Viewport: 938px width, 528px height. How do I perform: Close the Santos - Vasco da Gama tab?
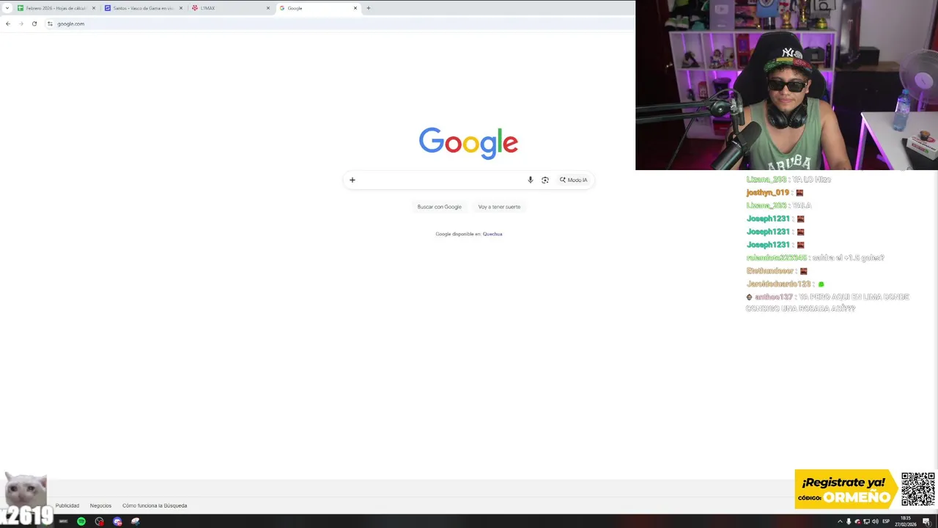(x=181, y=8)
